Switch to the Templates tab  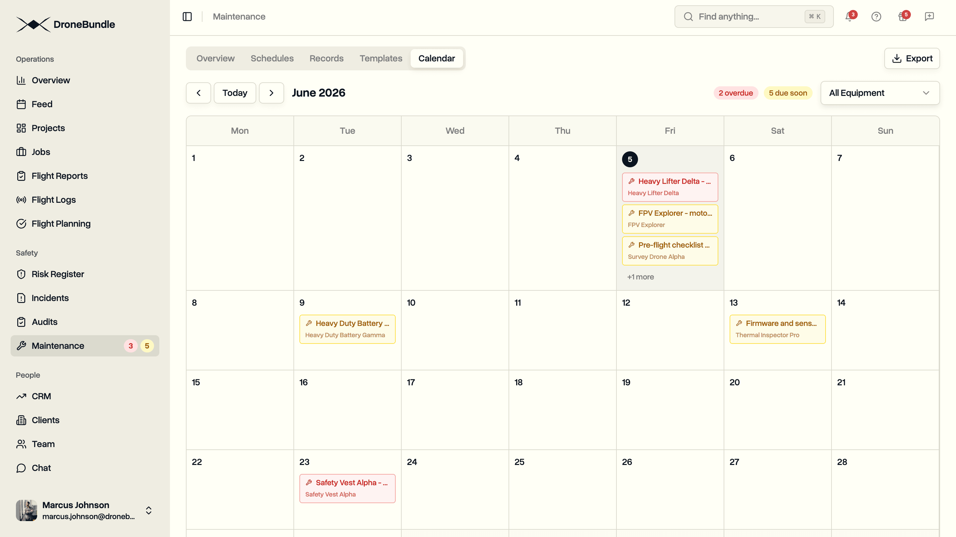tap(381, 58)
